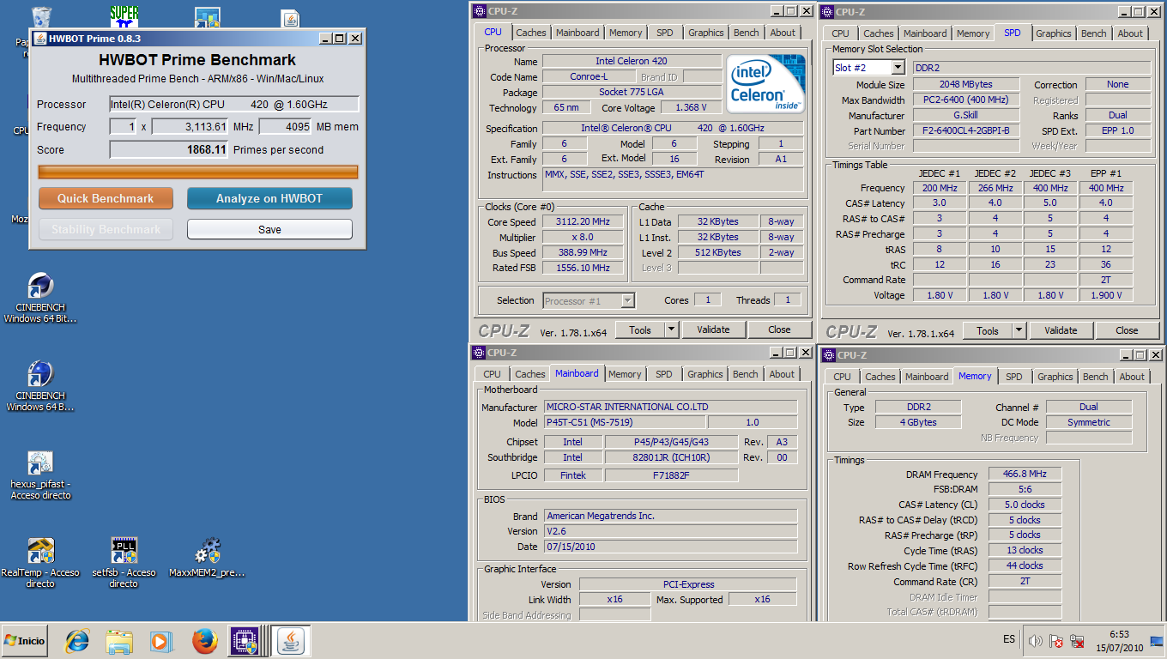
Task: Click the Rated FSB value 1556.10 MHz
Action: pyautogui.click(x=583, y=268)
